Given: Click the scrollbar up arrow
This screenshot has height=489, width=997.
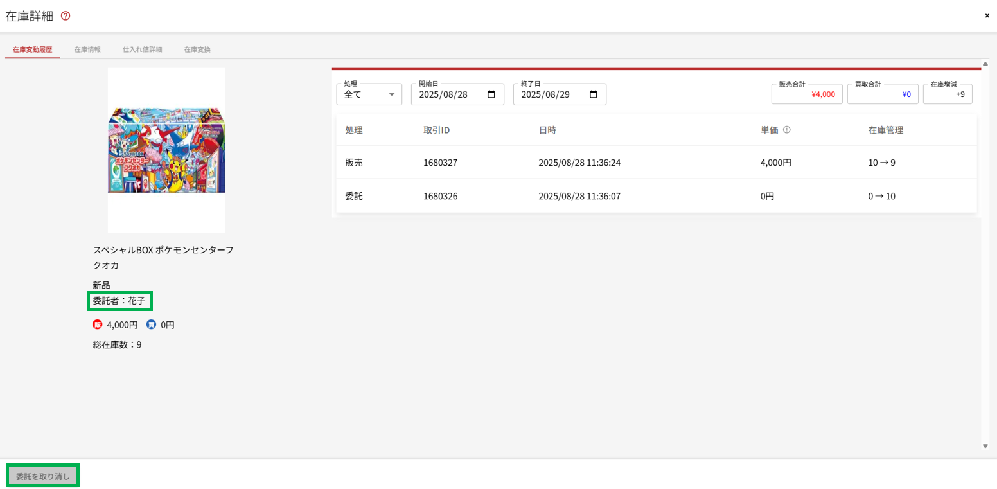Looking at the screenshot, I should click(x=985, y=64).
